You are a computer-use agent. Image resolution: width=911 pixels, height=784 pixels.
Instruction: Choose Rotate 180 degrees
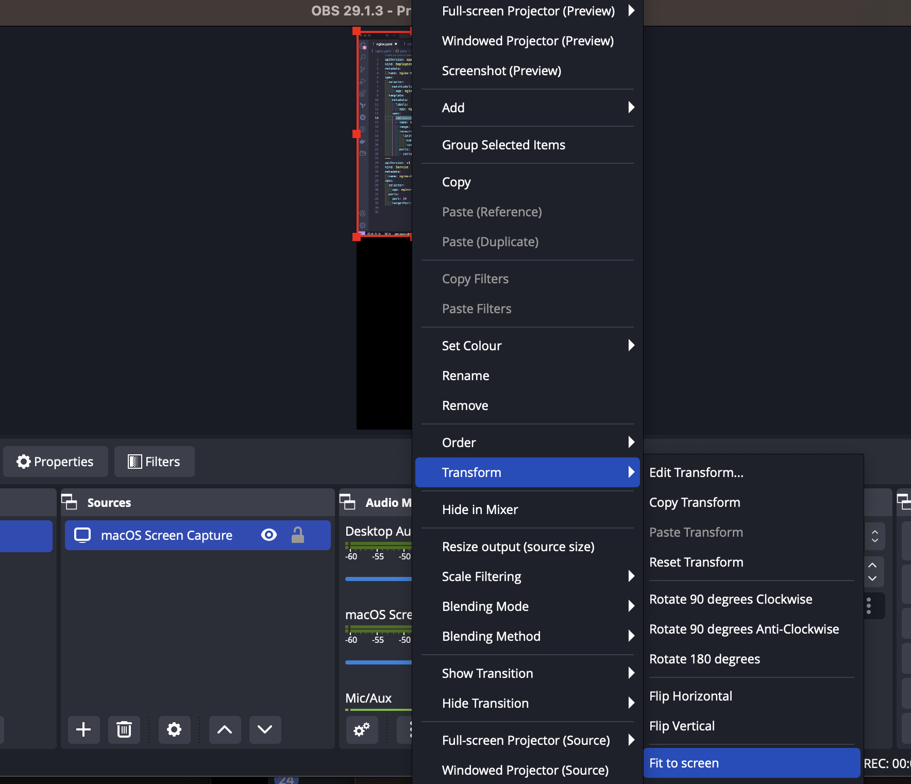(752, 659)
